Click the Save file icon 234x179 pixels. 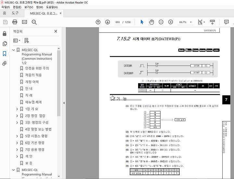click(6, 22)
